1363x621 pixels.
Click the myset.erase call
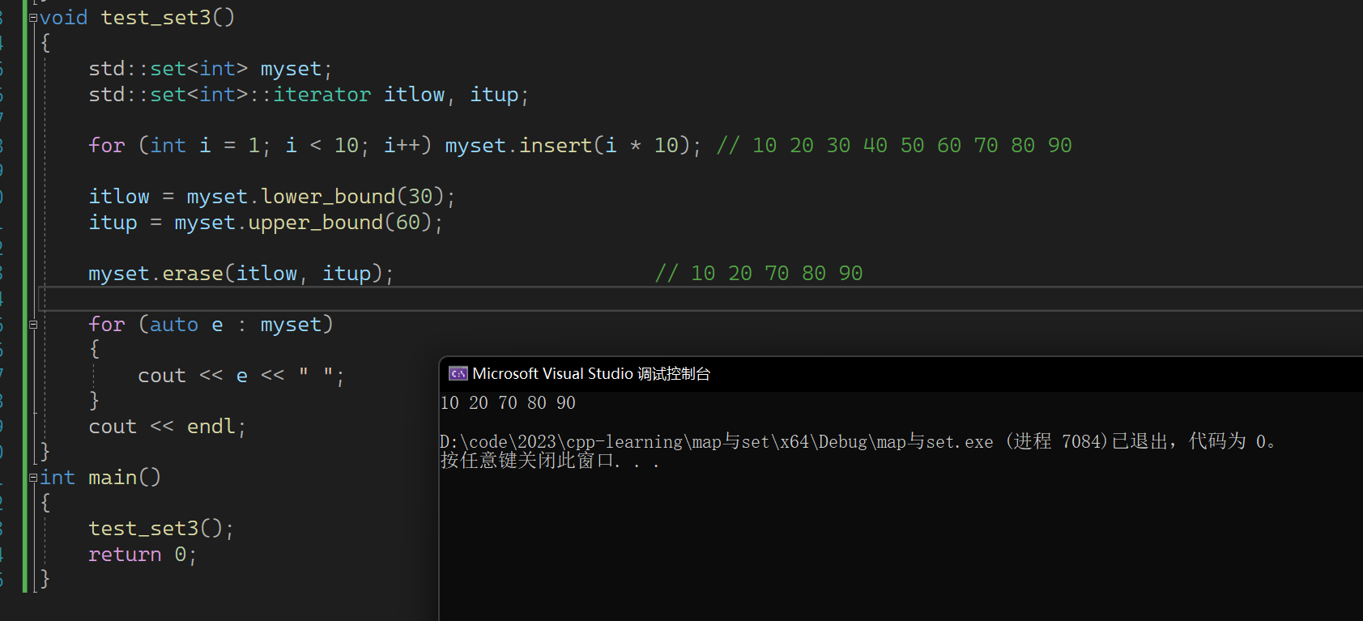tap(241, 274)
